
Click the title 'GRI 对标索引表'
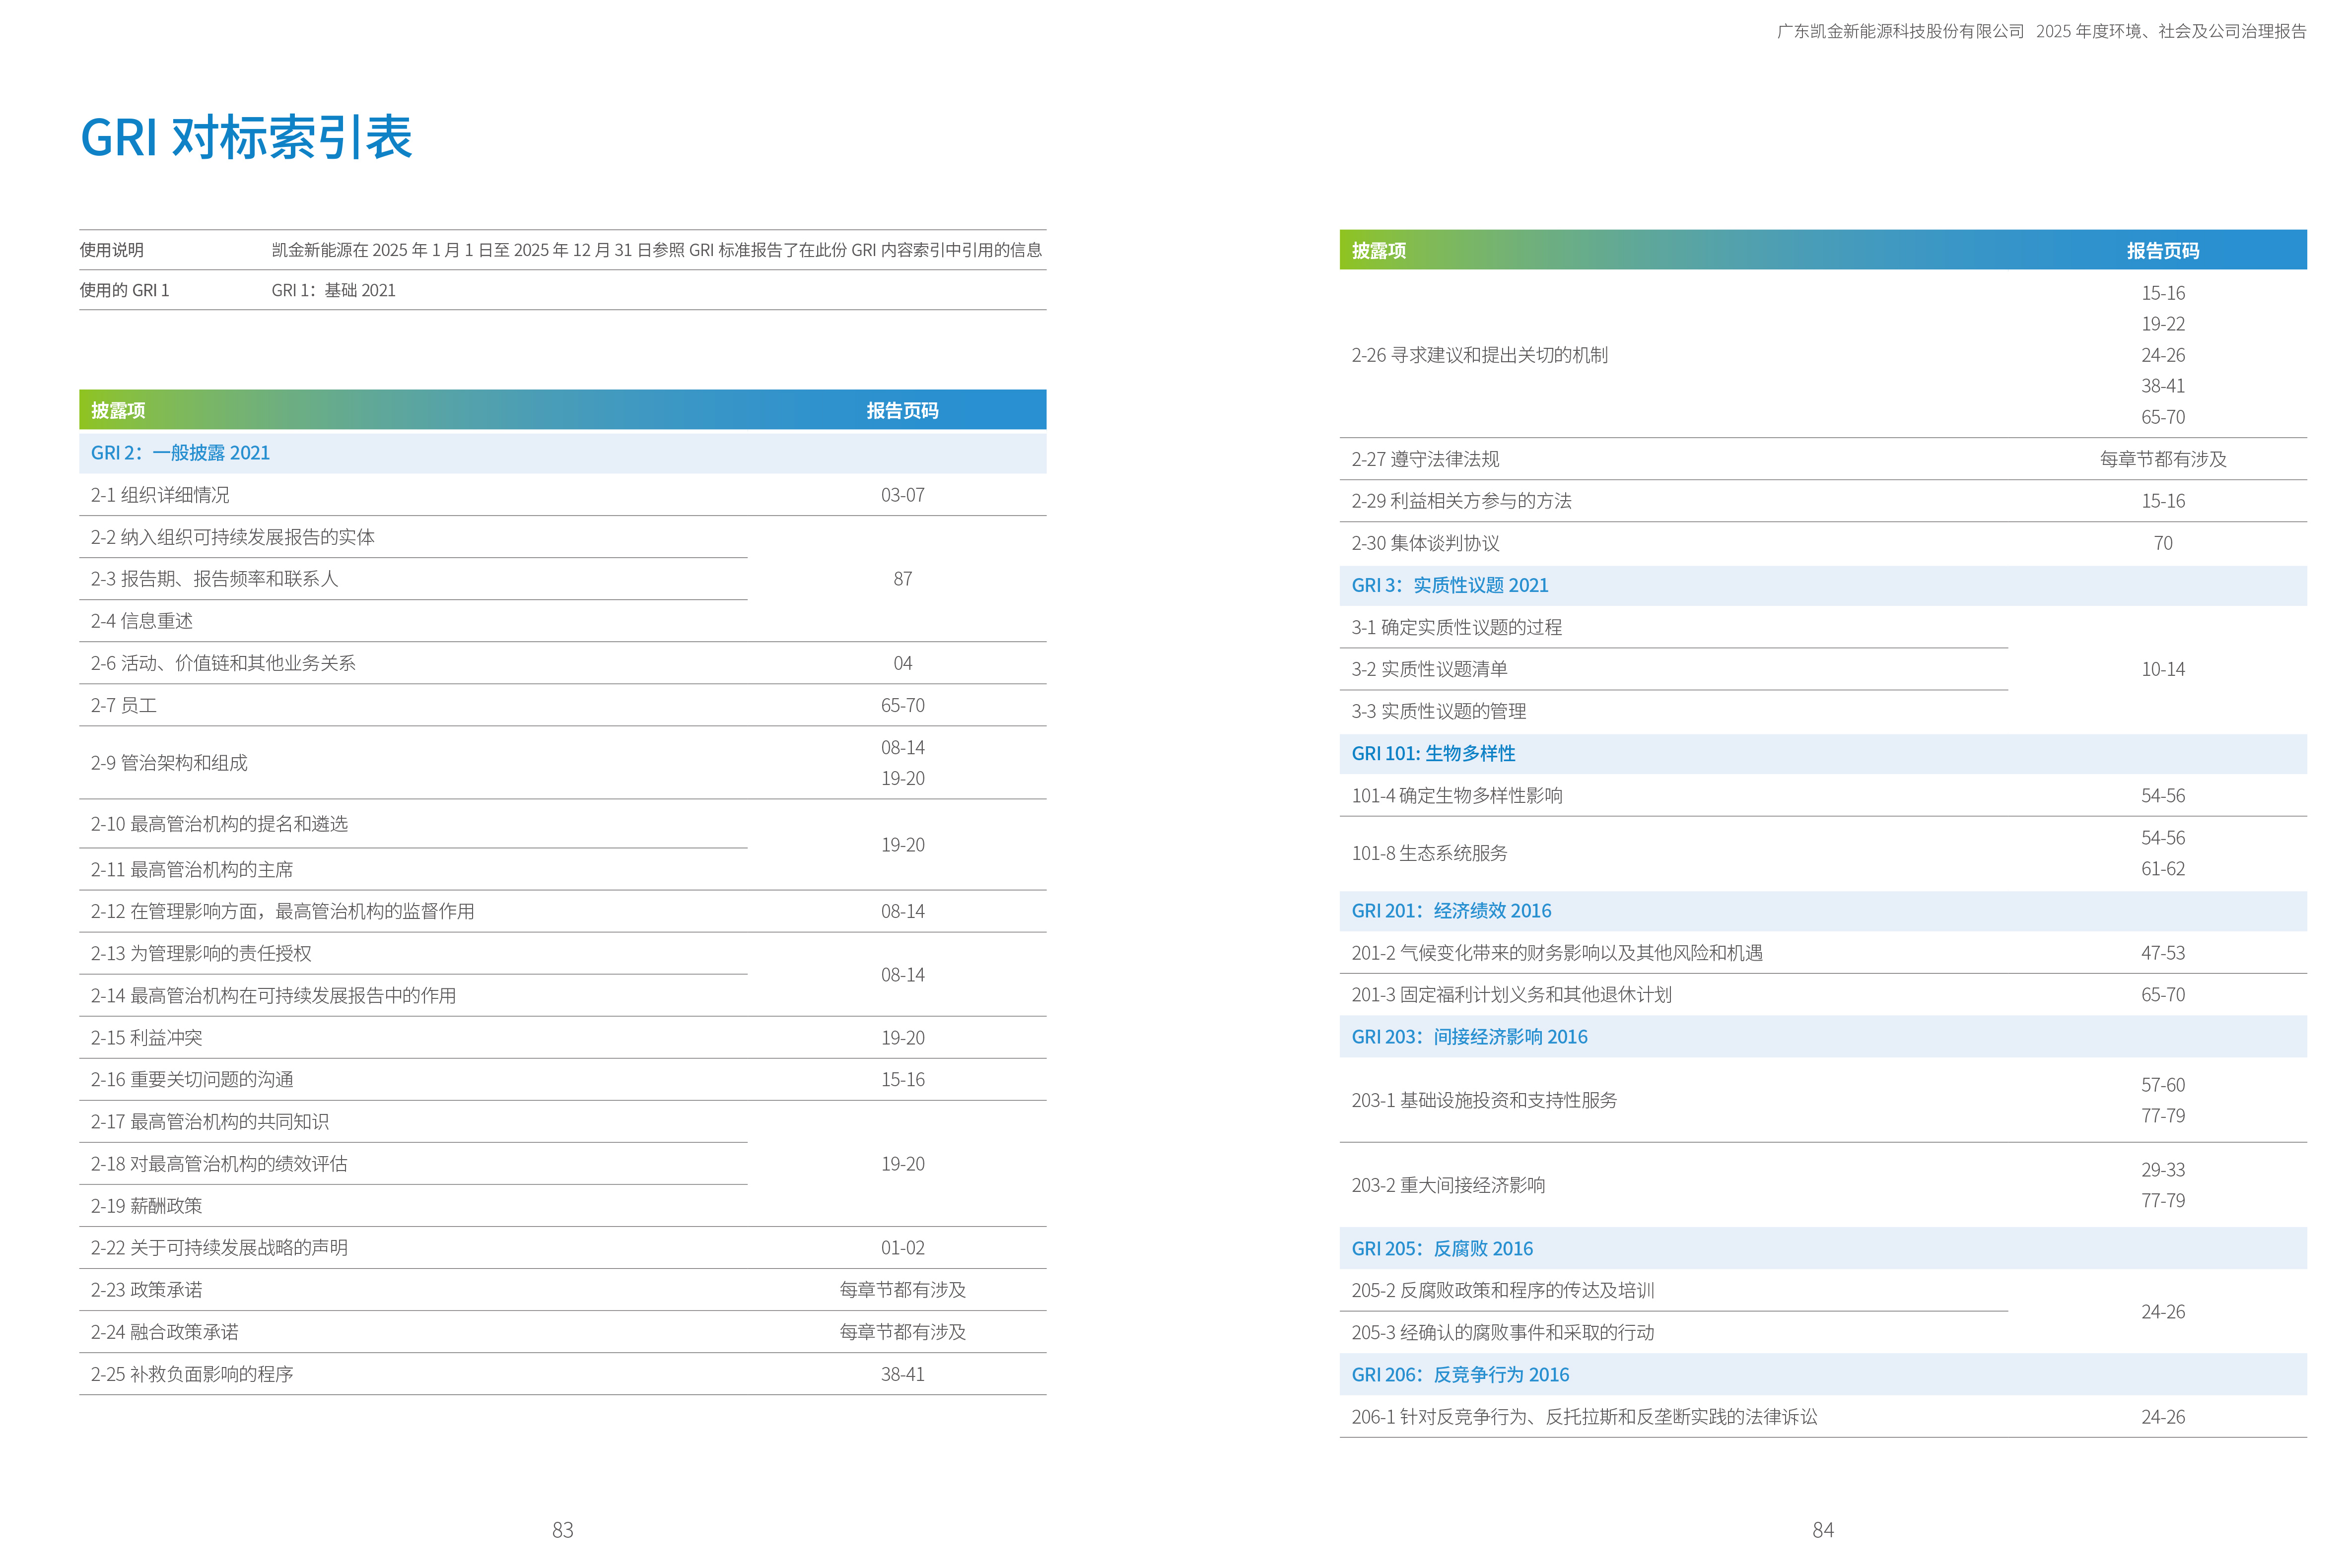click(x=246, y=137)
